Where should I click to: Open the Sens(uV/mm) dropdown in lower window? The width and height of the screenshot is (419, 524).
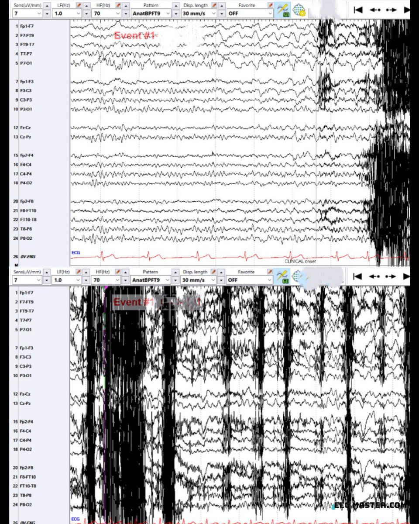coord(27,280)
